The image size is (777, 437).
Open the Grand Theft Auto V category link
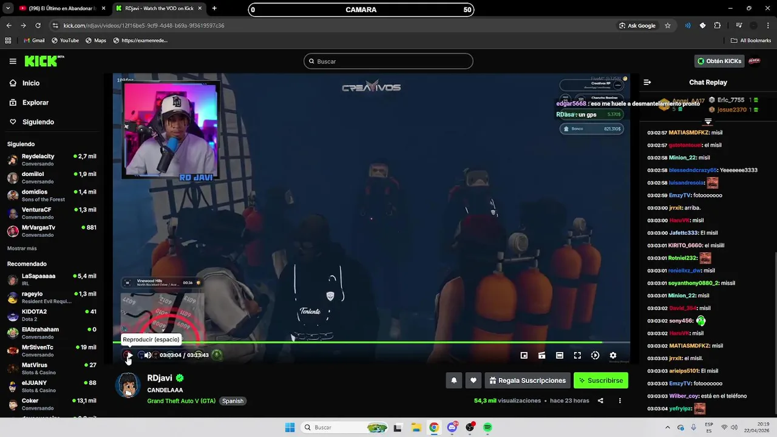181,401
